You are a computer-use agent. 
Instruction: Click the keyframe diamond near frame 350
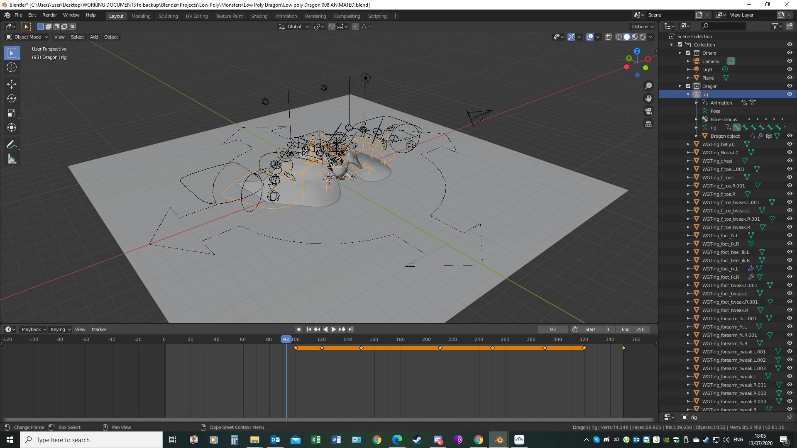point(623,348)
